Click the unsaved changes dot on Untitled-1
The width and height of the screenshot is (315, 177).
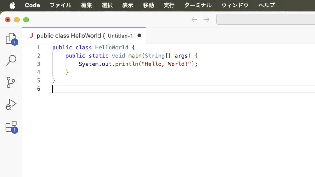coord(139,36)
